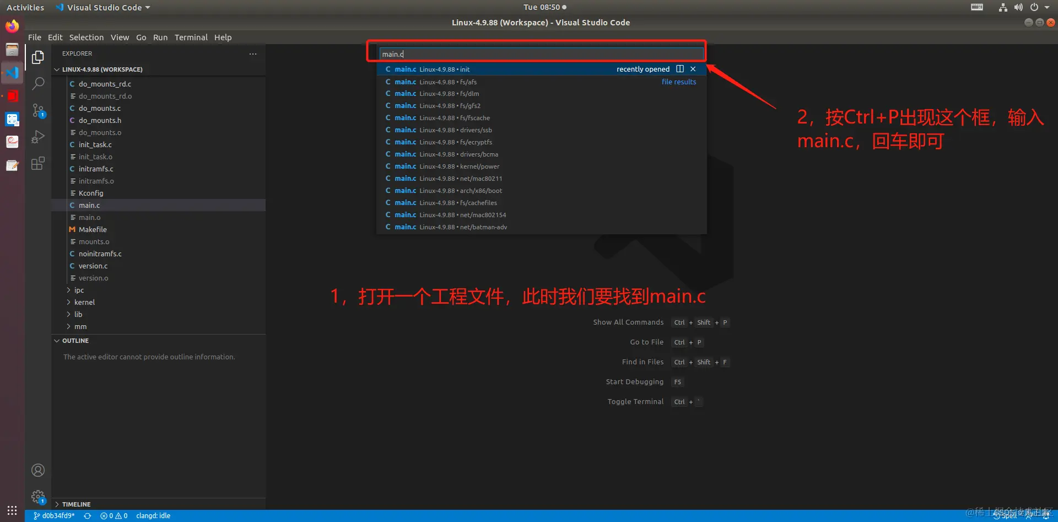Open the system power menu icon
The image size is (1058, 522).
(1034, 7)
